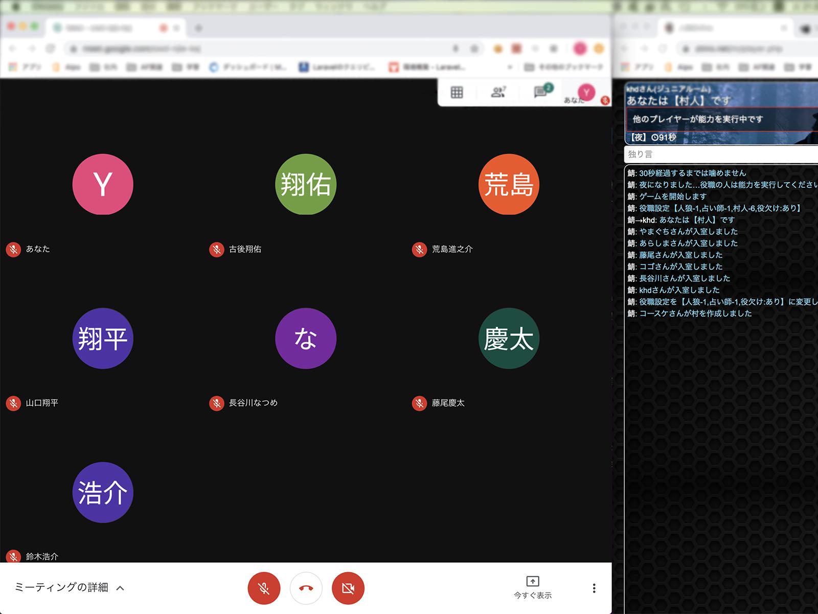Click the 荒島進之介 name label
This screenshot has width=818, height=614.
(452, 249)
